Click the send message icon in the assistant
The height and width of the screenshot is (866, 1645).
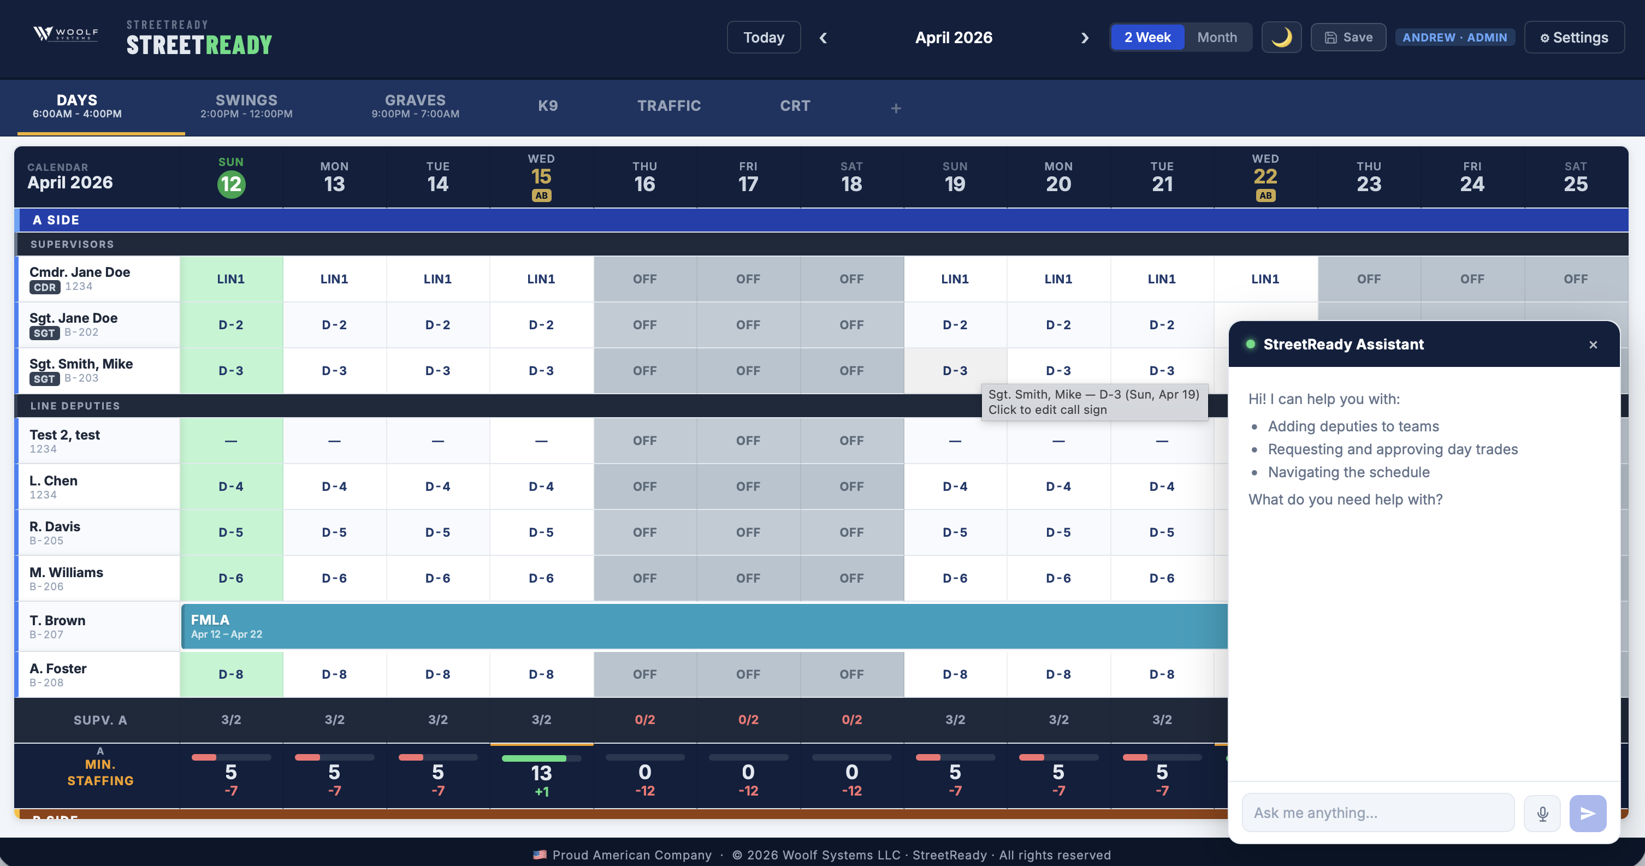pos(1588,813)
